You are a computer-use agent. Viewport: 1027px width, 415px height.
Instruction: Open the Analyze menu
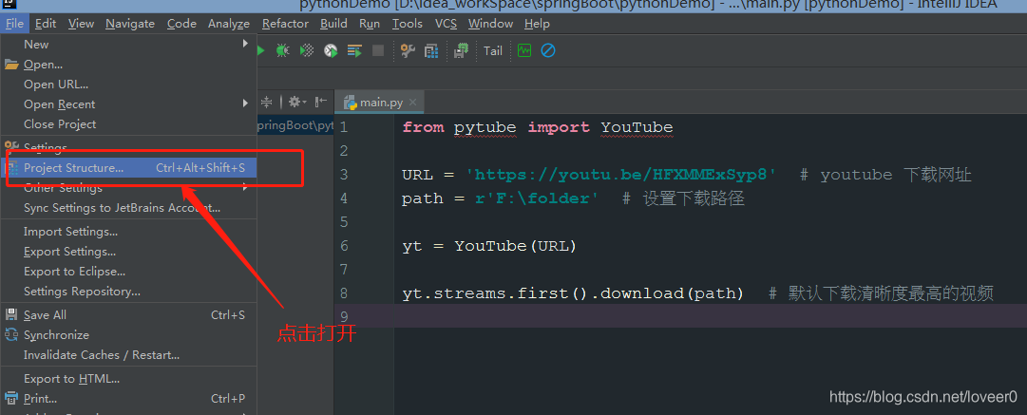[229, 24]
